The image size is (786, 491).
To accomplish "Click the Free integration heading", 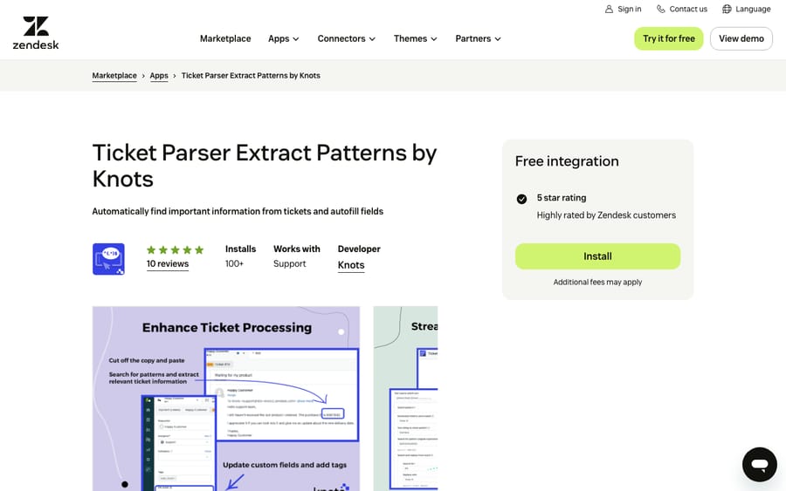I will [x=567, y=161].
